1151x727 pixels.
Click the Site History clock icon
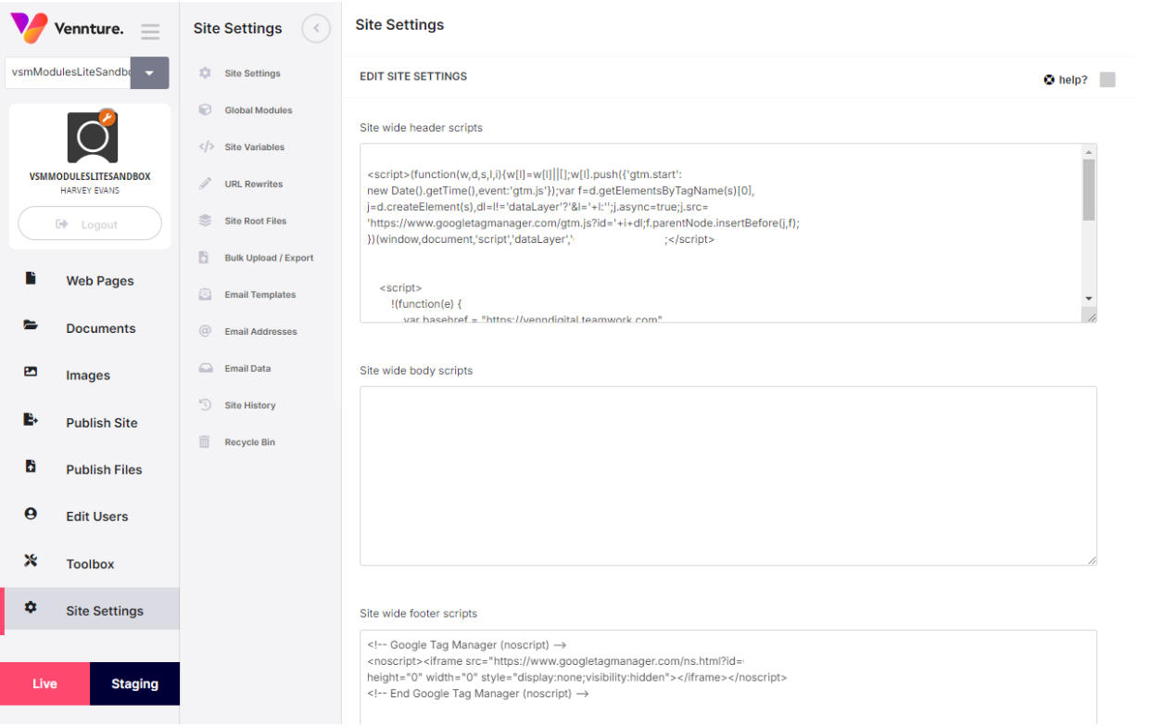tap(205, 405)
